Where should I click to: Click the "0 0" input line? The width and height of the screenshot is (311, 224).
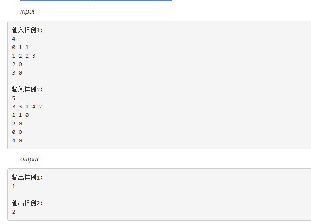coord(17,132)
